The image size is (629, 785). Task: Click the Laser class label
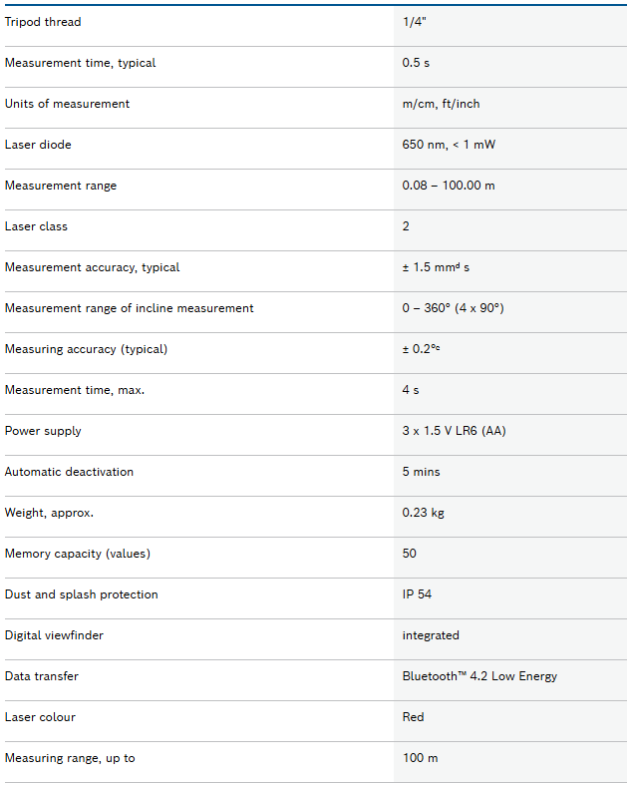(36, 226)
